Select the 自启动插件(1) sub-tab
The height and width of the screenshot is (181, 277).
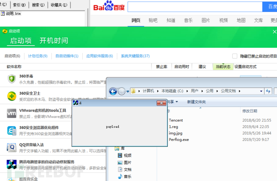click(67, 56)
